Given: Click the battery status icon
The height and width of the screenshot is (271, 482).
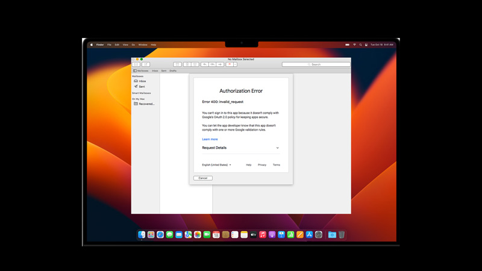Looking at the screenshot, I should click(x=348, y=45).
